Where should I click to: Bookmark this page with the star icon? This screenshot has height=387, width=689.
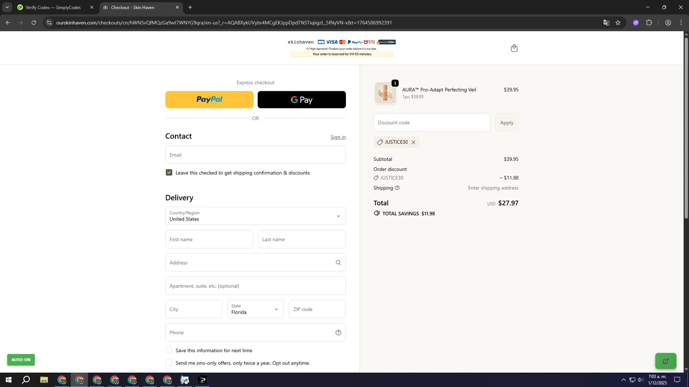pos(618,22)
